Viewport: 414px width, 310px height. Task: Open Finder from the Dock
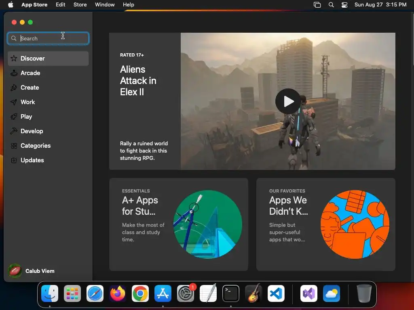(x=50, y=293)
